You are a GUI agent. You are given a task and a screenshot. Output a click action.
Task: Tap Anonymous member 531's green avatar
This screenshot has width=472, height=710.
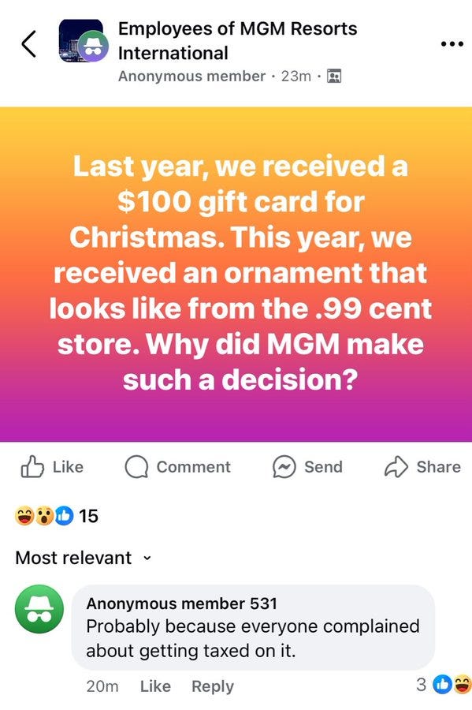pos(39,609)
